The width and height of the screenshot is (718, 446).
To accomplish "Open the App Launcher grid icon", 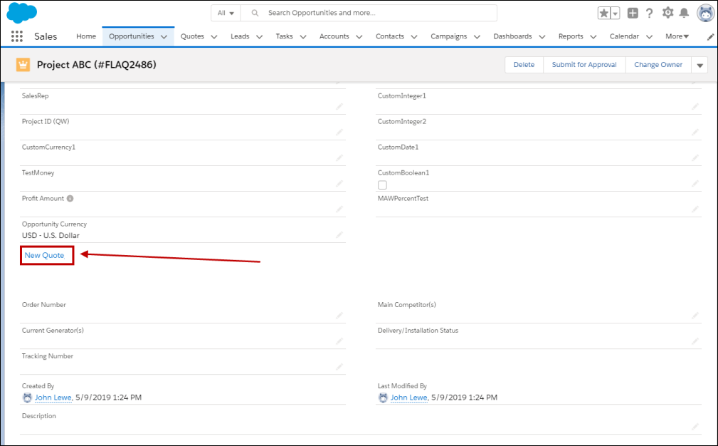I will (17, 36).
